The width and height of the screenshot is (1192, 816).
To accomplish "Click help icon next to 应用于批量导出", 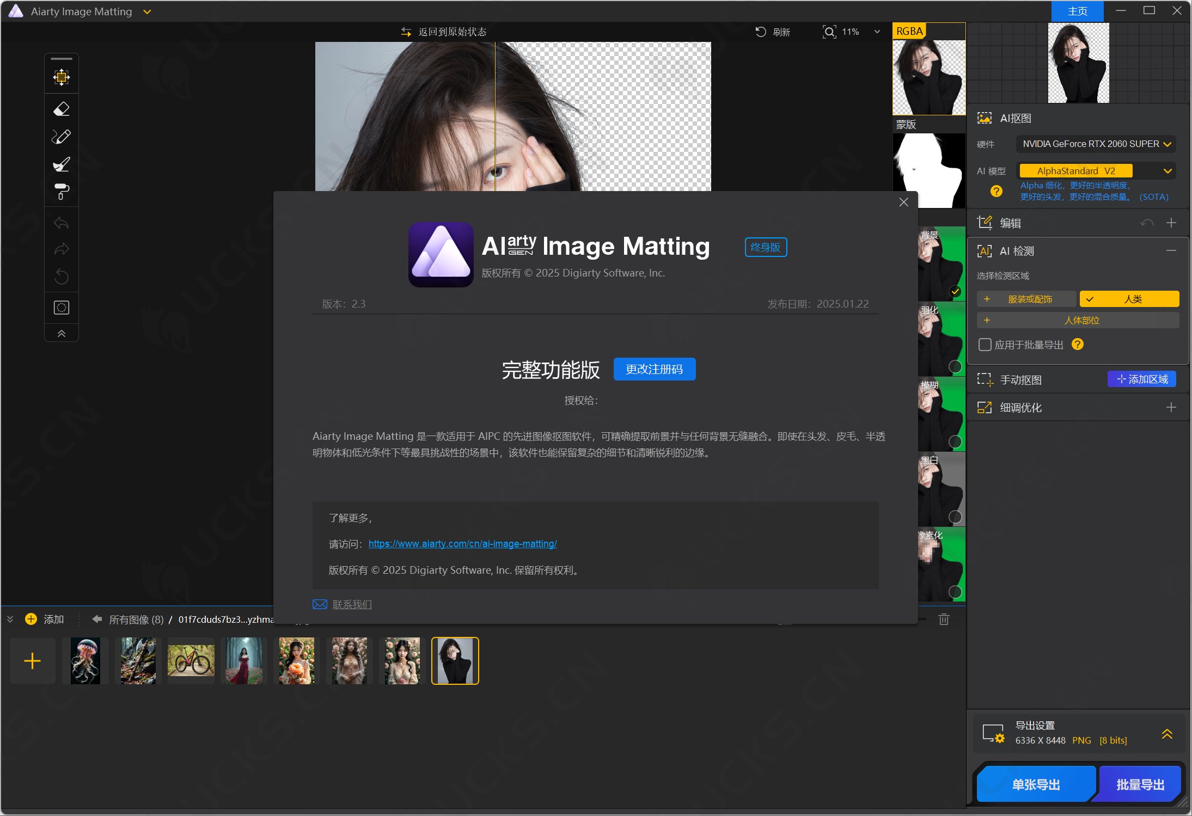I will (x=1077, y=344).
